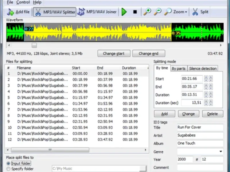
Task: Click the Artist field Sugababes
Action: tap(200, 135)
